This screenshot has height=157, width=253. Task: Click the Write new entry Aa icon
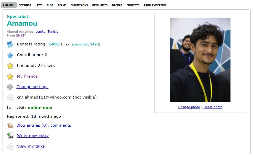tap(10, 136)
